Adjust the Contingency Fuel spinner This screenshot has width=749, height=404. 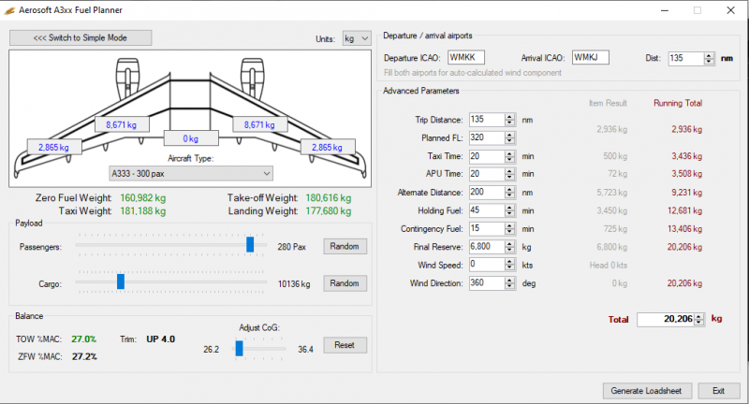click(x=509, y=228)
